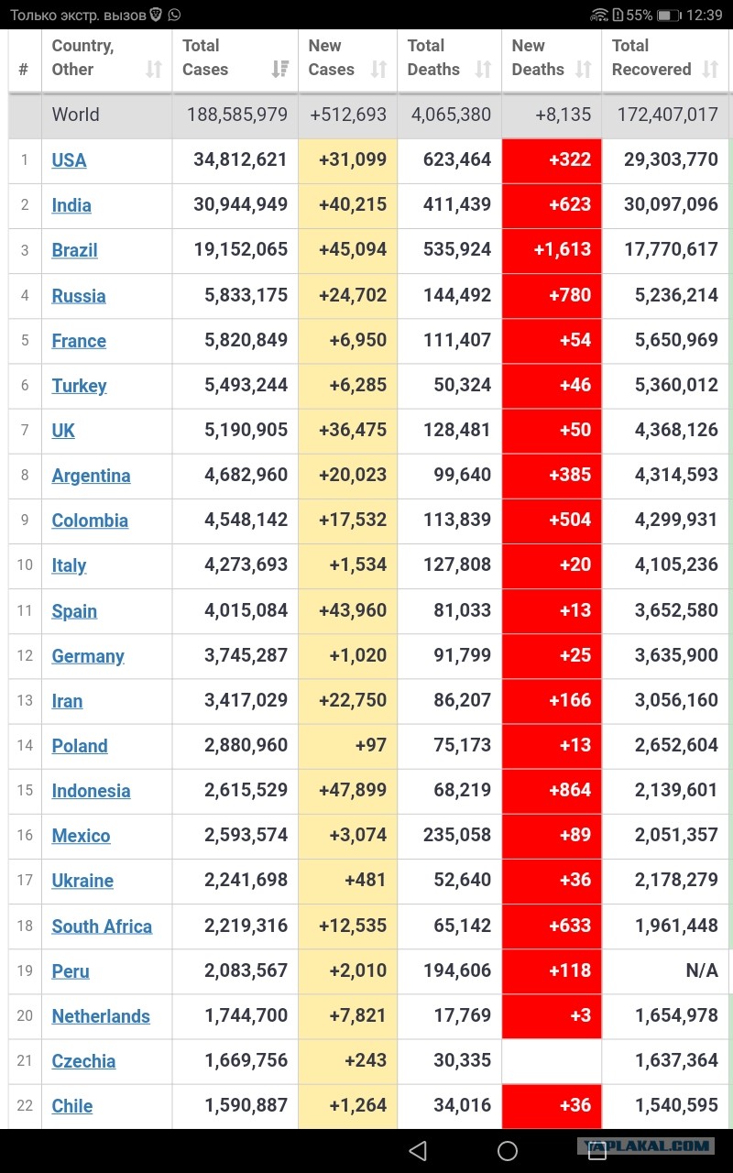Open South Africa country link

(102, 926)
